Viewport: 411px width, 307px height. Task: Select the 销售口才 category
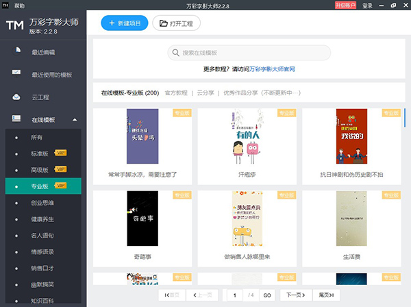pyautogui.click(x=43, y=268)
